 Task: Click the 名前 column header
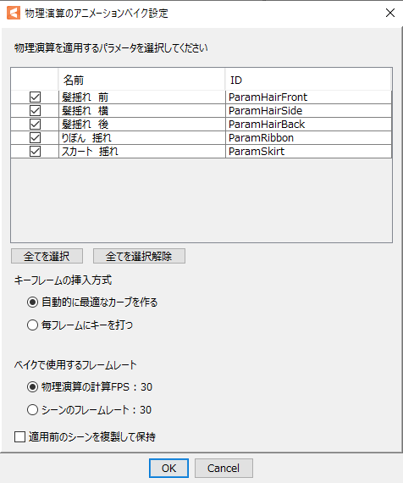coord(141,80)
